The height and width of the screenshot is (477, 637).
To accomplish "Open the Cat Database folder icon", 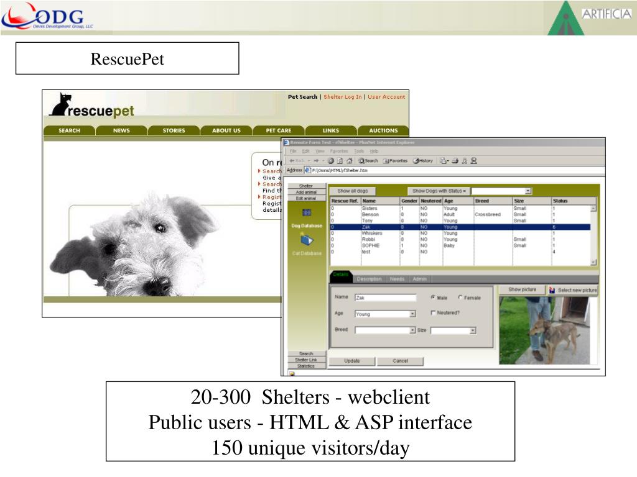I will (x=307, y=239).
